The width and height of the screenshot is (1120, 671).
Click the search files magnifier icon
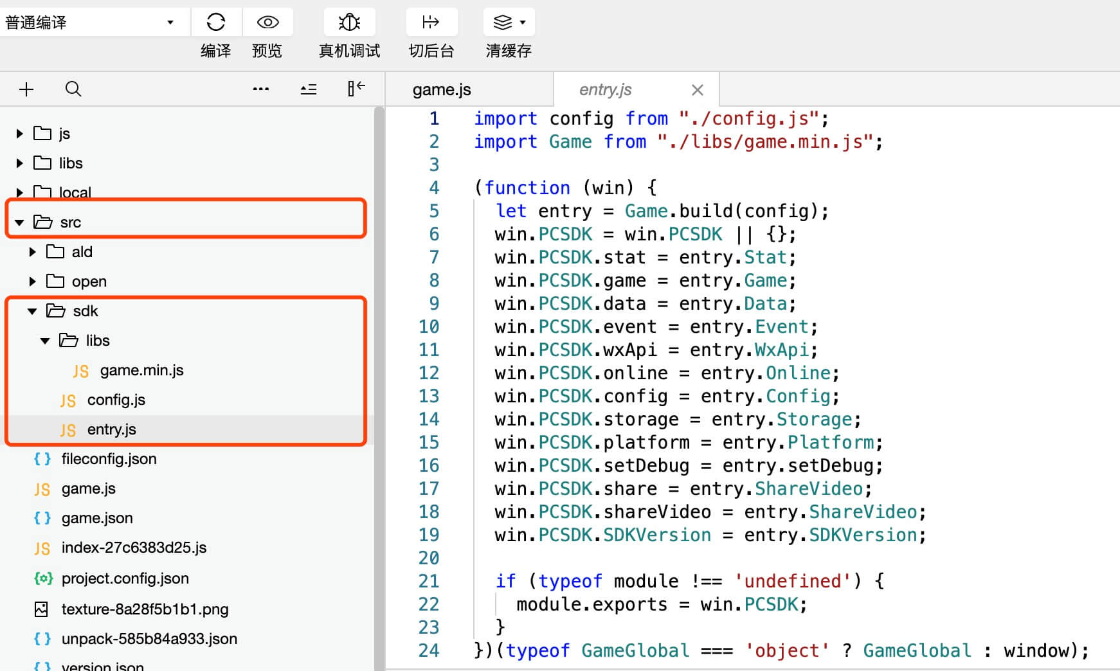73,89
